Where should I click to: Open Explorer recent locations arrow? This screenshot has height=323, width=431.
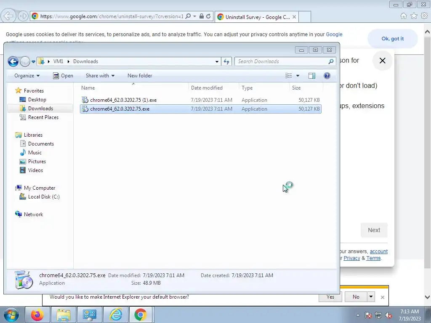pos(33,61)
